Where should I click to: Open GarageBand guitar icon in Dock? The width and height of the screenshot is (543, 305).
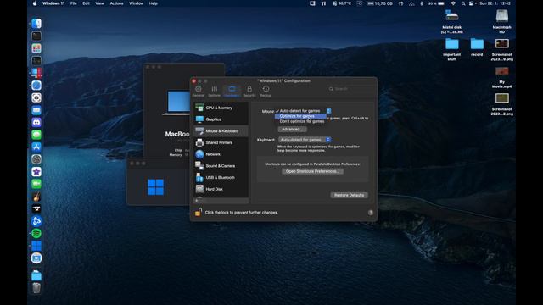tap(36, 197)
